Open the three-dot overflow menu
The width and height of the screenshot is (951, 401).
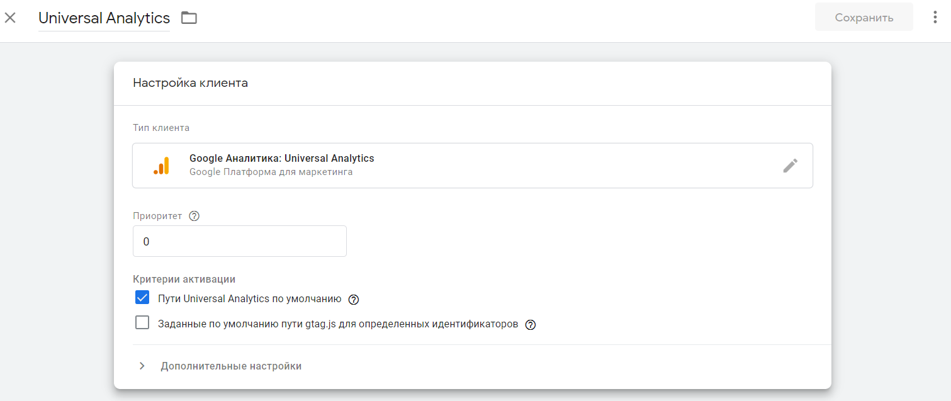pos(936,17)
